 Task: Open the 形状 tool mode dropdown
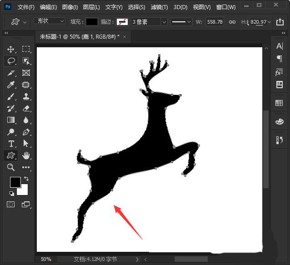click(50, 21)
